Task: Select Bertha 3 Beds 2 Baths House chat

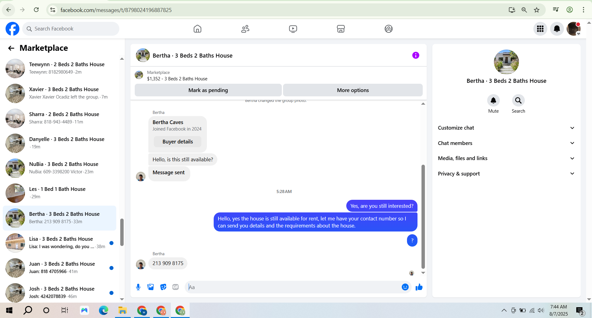Action: pos(60,218)
